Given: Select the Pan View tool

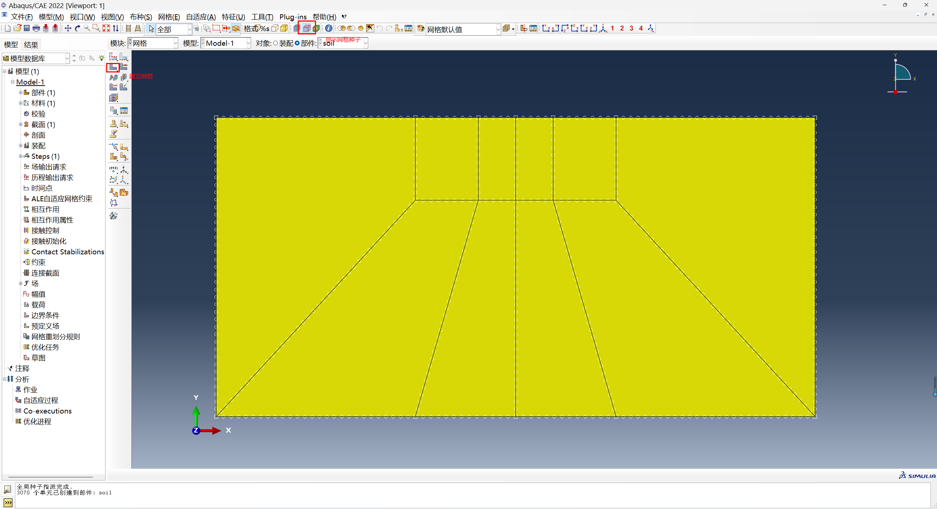Looking at the screenshot, I should pos(68,28).
